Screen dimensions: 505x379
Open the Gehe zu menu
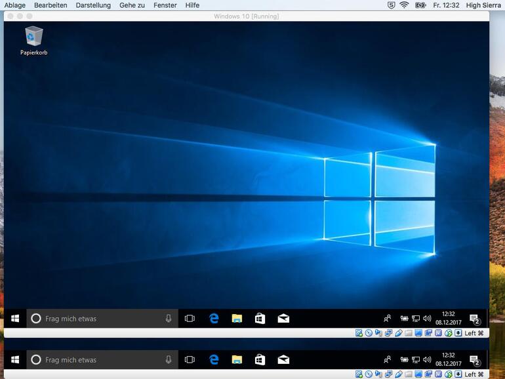tap(132, 5)
